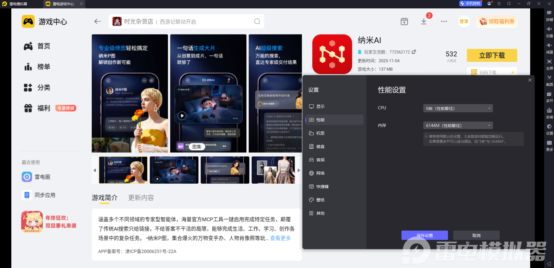Open 同步应用 from recently used
Viewport: 554px width, 268px height.
tap(39, 195)
